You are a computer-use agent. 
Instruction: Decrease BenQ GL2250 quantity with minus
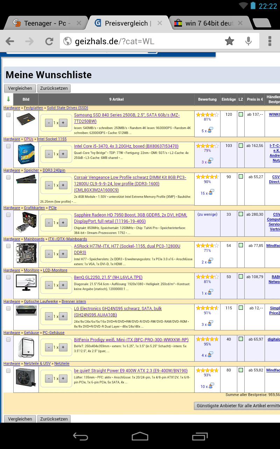tap(49, 285)
